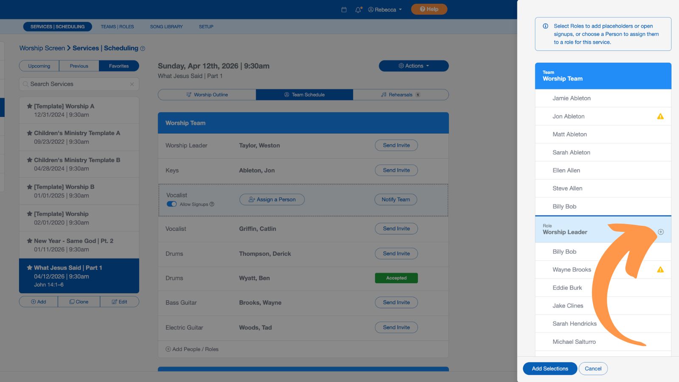Disable Allow Signups for the Vocalist slot
679x382 pixels.
click(x=171, y=204)
